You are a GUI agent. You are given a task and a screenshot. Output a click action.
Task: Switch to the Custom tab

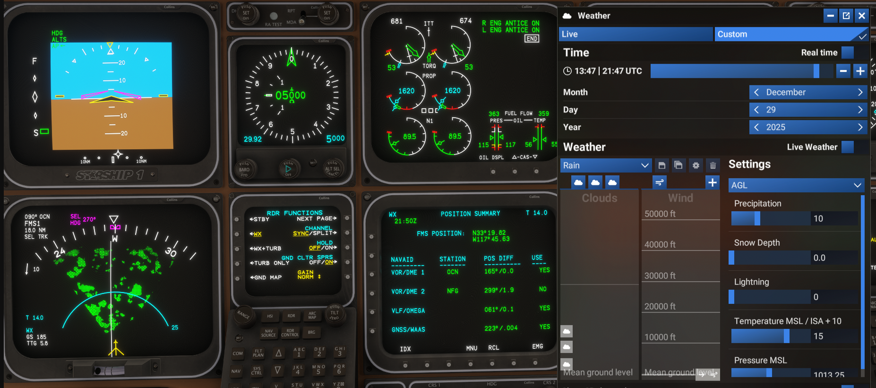(791, 34)
